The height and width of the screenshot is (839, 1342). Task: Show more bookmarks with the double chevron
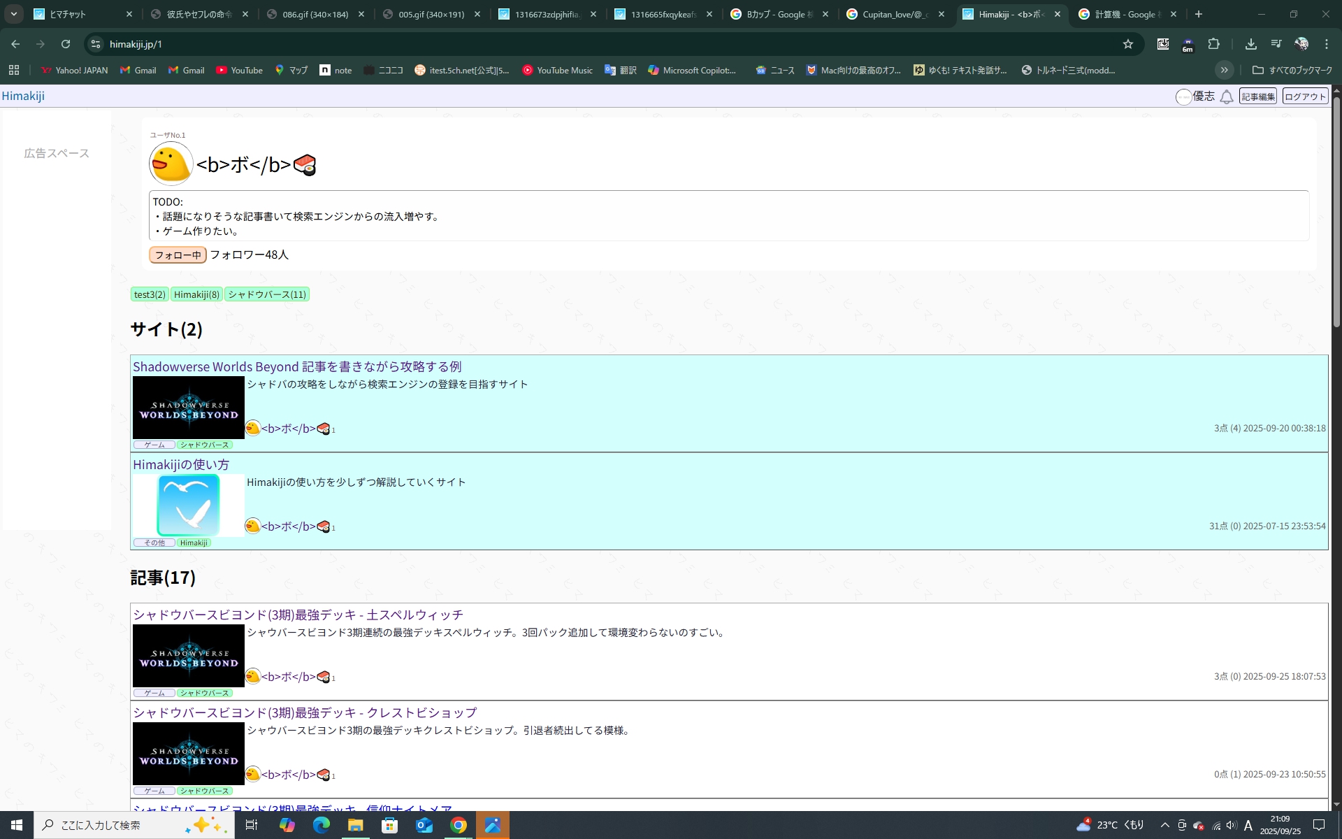tap(1224, 70)
